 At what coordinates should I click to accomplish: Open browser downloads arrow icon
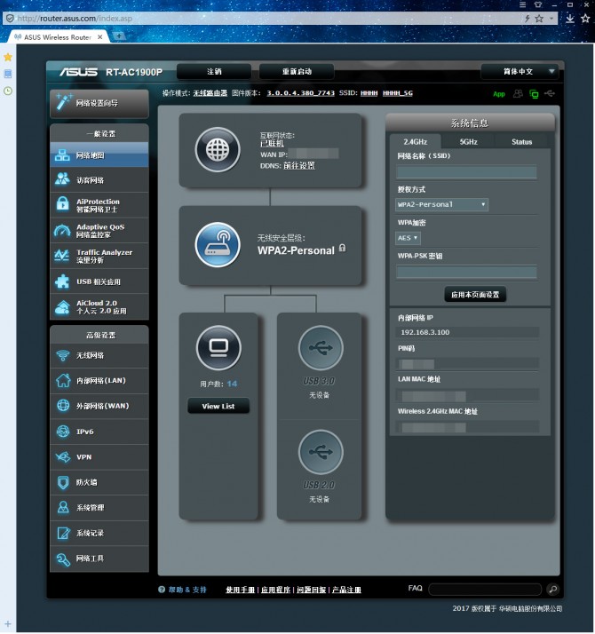570,18
